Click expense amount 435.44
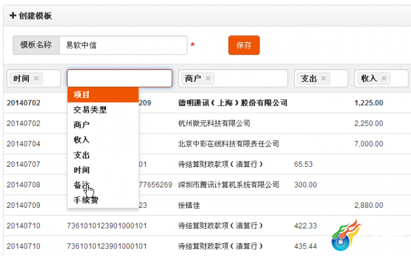Screen dimensions: 411x256 point(306,246)
